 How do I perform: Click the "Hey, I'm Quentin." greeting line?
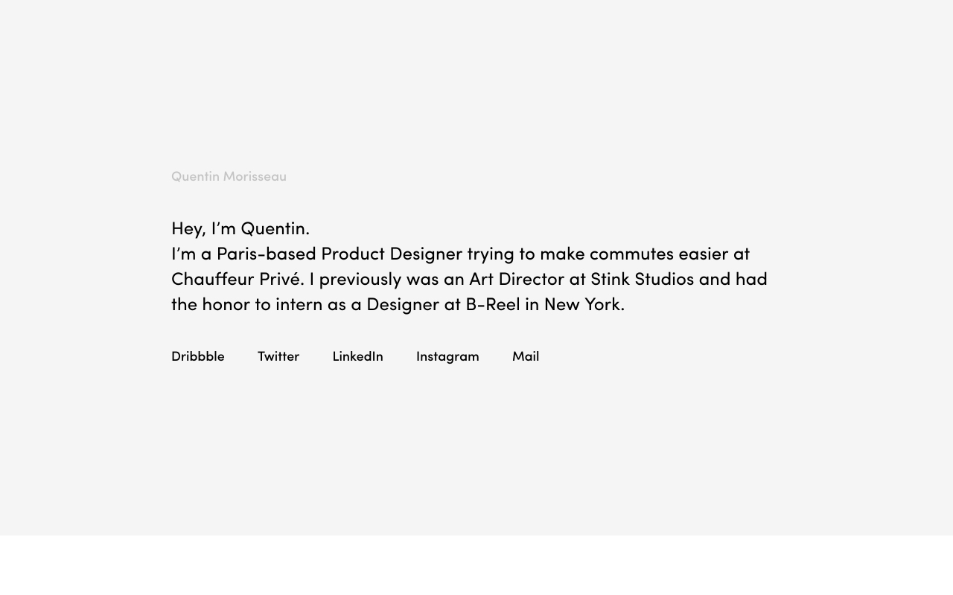point(240,228)
